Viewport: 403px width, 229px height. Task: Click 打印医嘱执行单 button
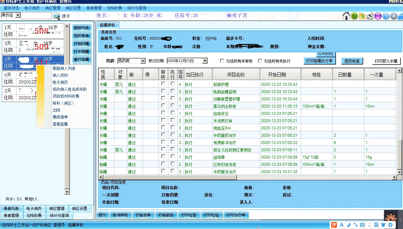[x=319, y=61]
